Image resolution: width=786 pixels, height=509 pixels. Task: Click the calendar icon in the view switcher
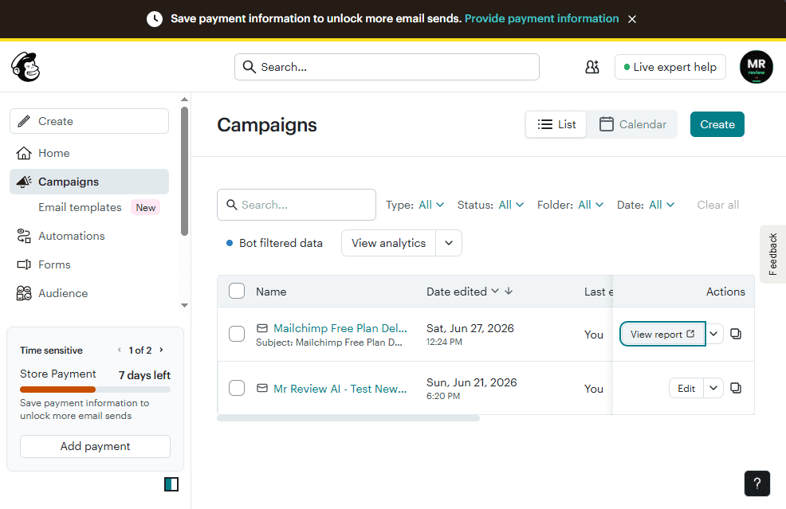[x=606, y=123]
